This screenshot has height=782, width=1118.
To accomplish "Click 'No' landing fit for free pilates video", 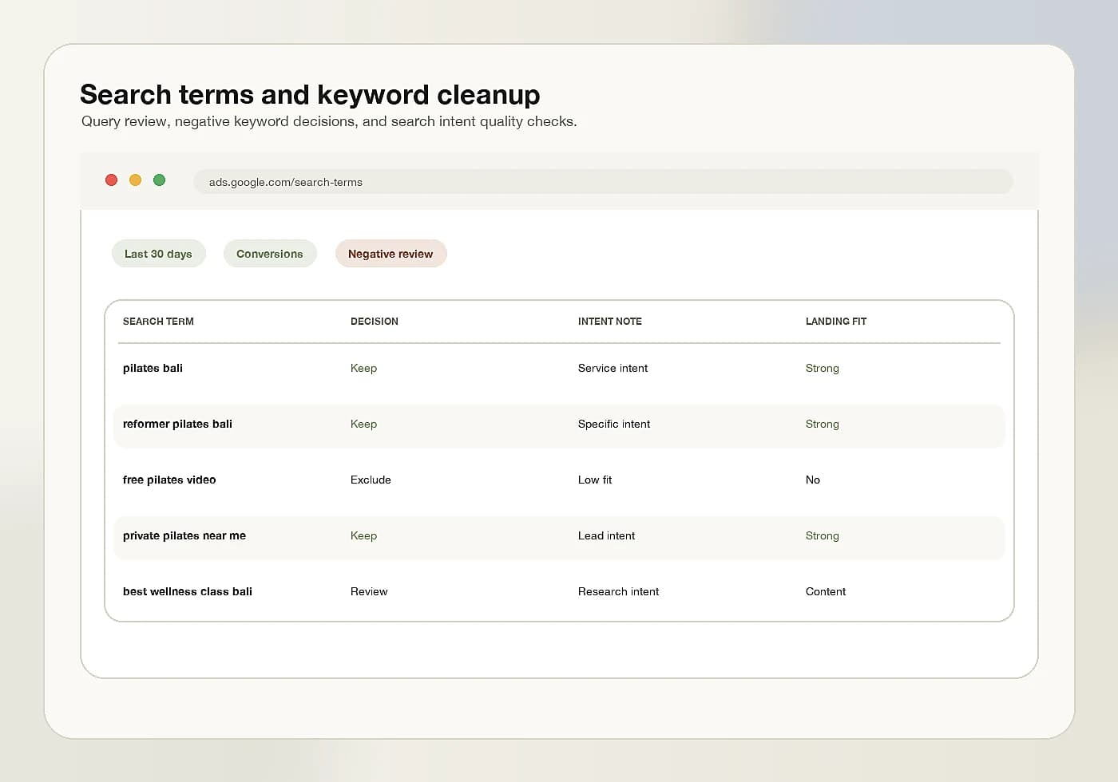I will coord(813,480).
